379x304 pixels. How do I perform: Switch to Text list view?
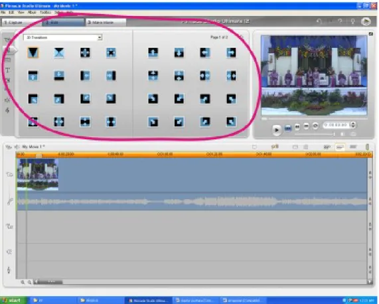click(353, 147)
